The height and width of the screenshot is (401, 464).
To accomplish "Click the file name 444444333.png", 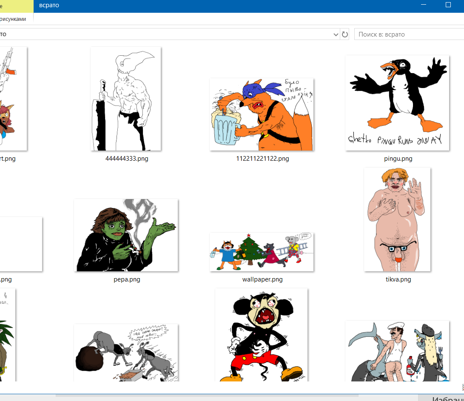I will 127,159.
